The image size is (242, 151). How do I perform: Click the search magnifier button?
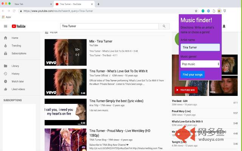tap(164, 26)
